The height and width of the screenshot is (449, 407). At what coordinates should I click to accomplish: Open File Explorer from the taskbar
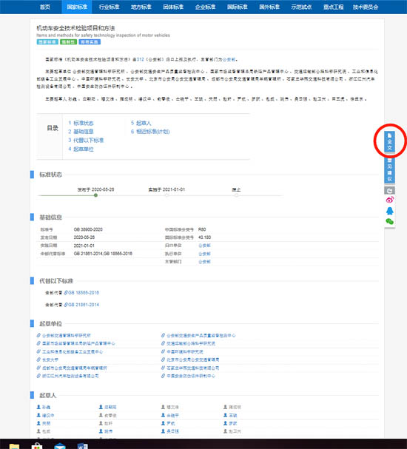14,446
